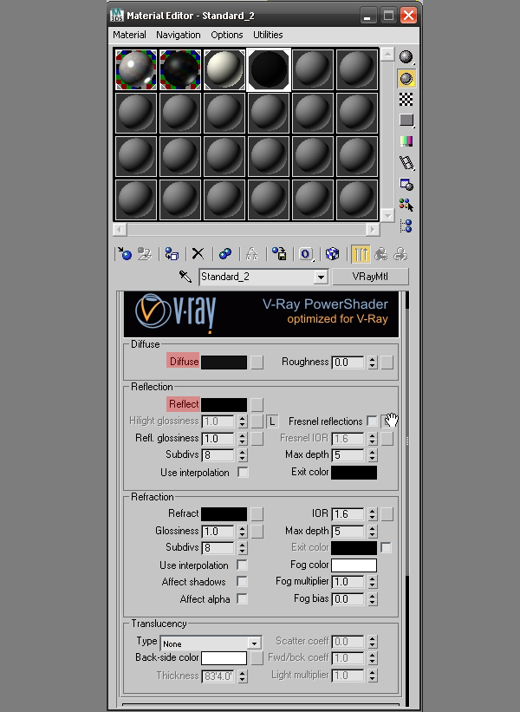Open the Navigation menu
This screenshot has height=712, width=520.
179,35
